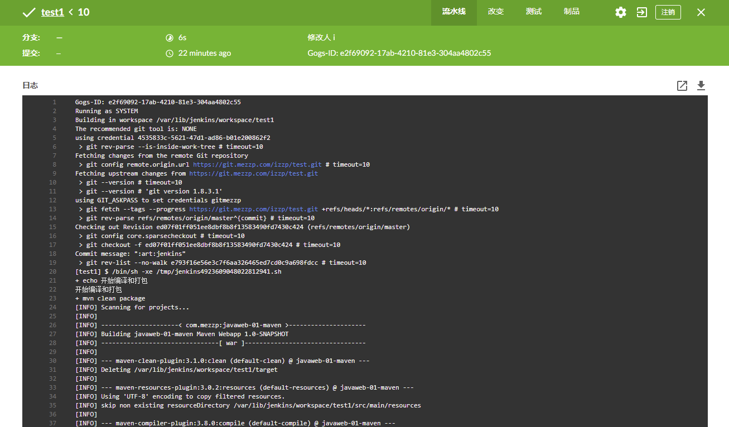Click log line "Using 'UTF-8' encoding"

coord(180,396)
